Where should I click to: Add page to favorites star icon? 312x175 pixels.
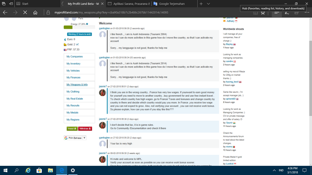263,13
